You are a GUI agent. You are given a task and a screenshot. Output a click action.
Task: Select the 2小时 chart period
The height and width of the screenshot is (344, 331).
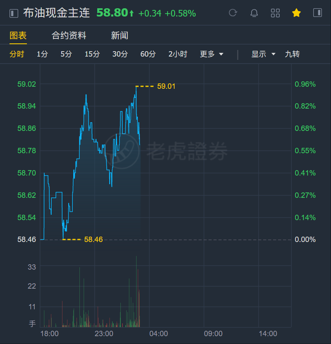[x=178, y=54]
